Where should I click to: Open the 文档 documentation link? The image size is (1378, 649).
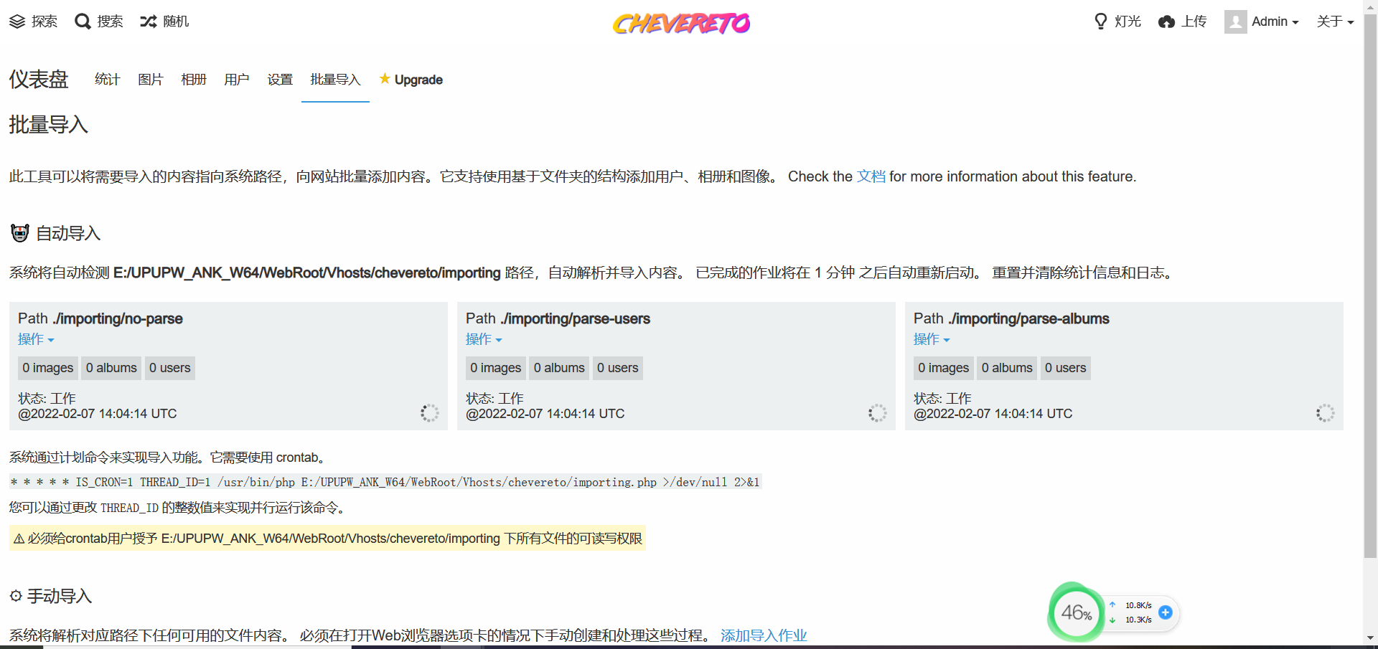coord(871,176)
